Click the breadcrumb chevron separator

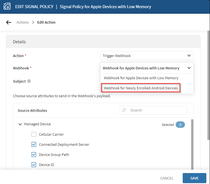[x=33, y=22]
